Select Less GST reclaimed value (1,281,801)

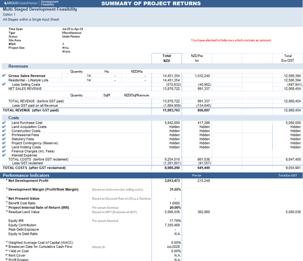172,163
